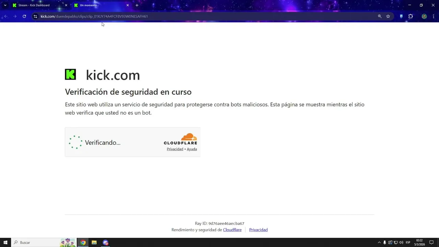Viewport: 439px width, 247px height.
Task: Open the Extensions puzzle-piece menu
Action: point(411,16)
